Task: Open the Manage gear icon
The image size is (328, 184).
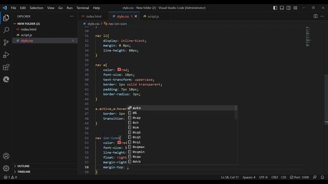Action: pos(6,168)
